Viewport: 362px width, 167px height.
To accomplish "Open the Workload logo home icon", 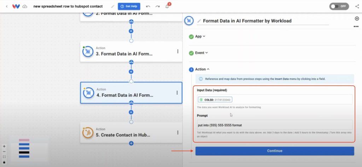I will [16, 6].
